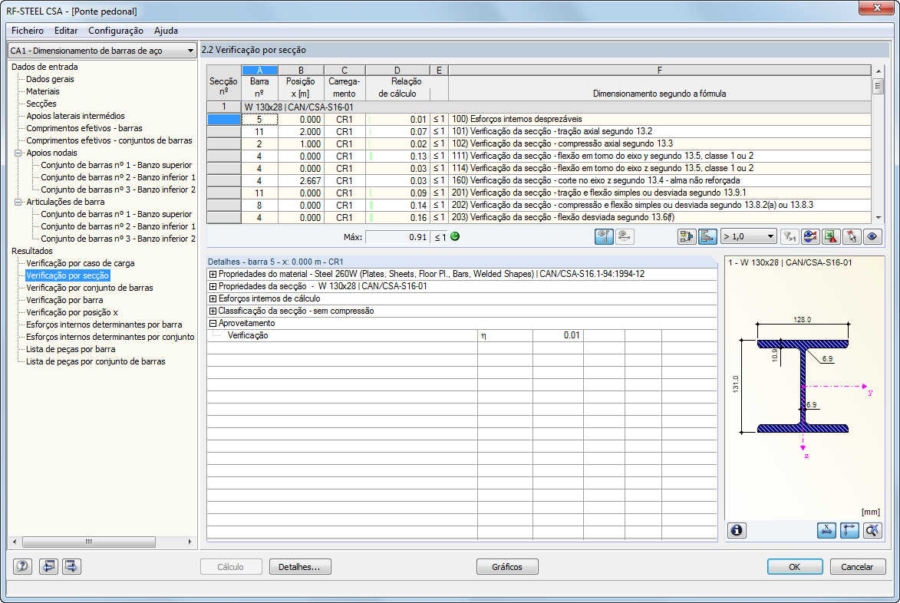Toggle the result diagram view icon
Viewport: 900px width, 603px height.
(604, 236)
